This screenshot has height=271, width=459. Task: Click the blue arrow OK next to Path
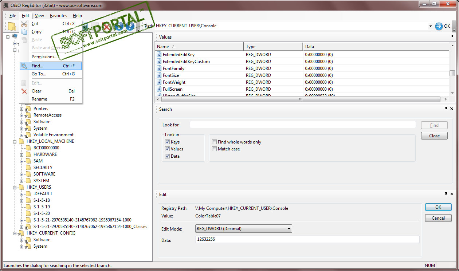443,26
